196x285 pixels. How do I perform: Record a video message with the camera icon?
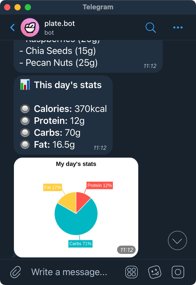[178, 272]
